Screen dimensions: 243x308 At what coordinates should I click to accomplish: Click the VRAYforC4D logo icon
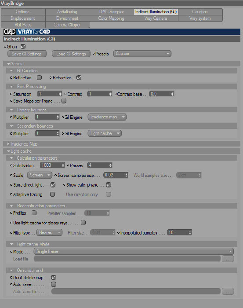(x=9, y=32)
